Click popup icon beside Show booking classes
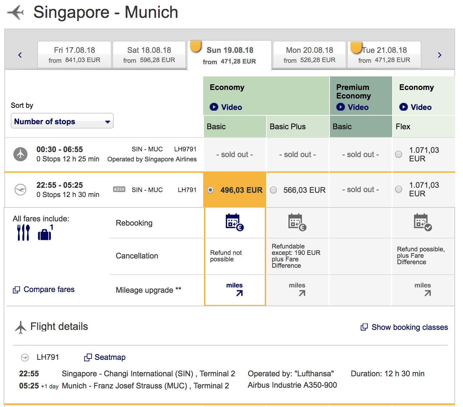The image size is (463, 407). click(364, 327)
